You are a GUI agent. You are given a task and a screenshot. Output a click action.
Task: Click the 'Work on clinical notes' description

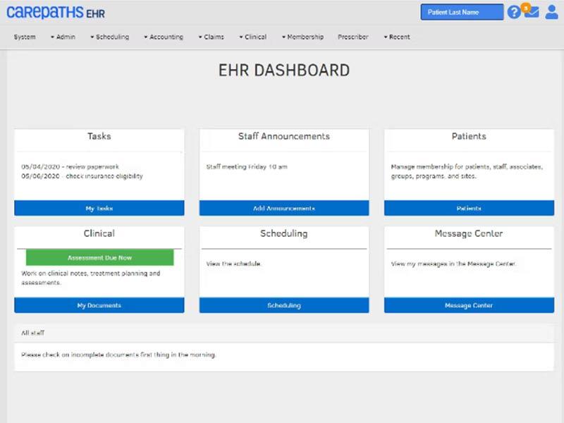point(91,278)
